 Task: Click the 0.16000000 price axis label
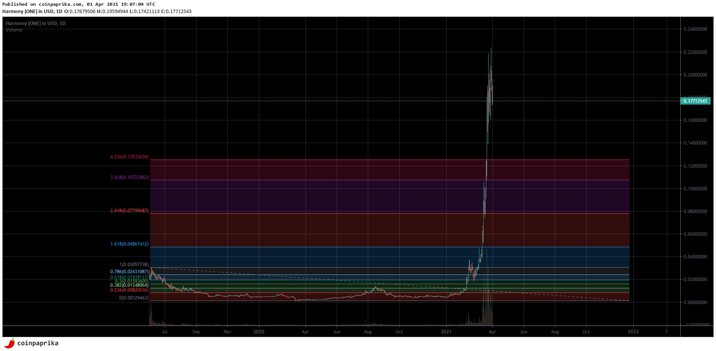(695, 120)
